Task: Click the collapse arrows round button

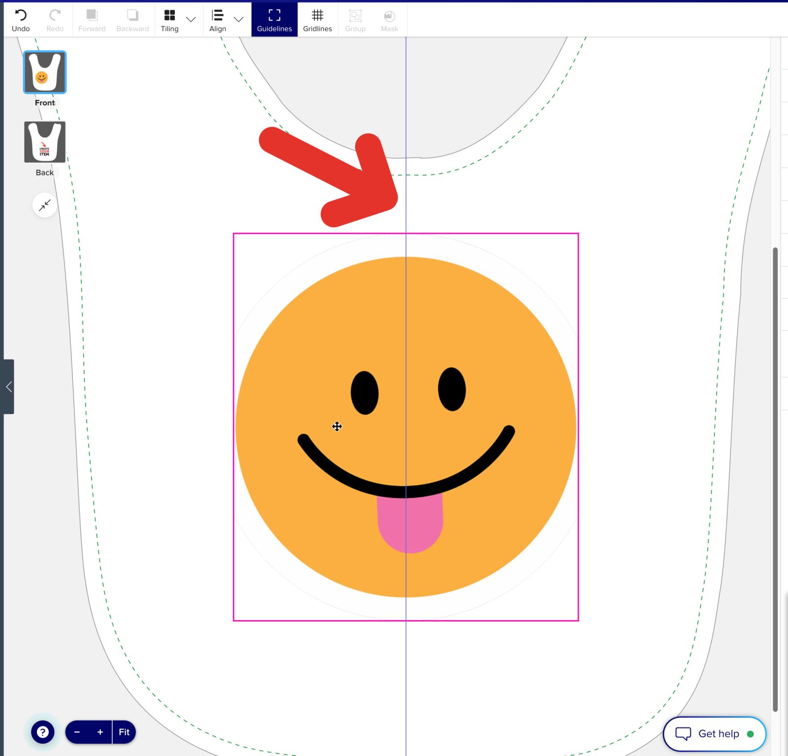Action: coord(45,205)
